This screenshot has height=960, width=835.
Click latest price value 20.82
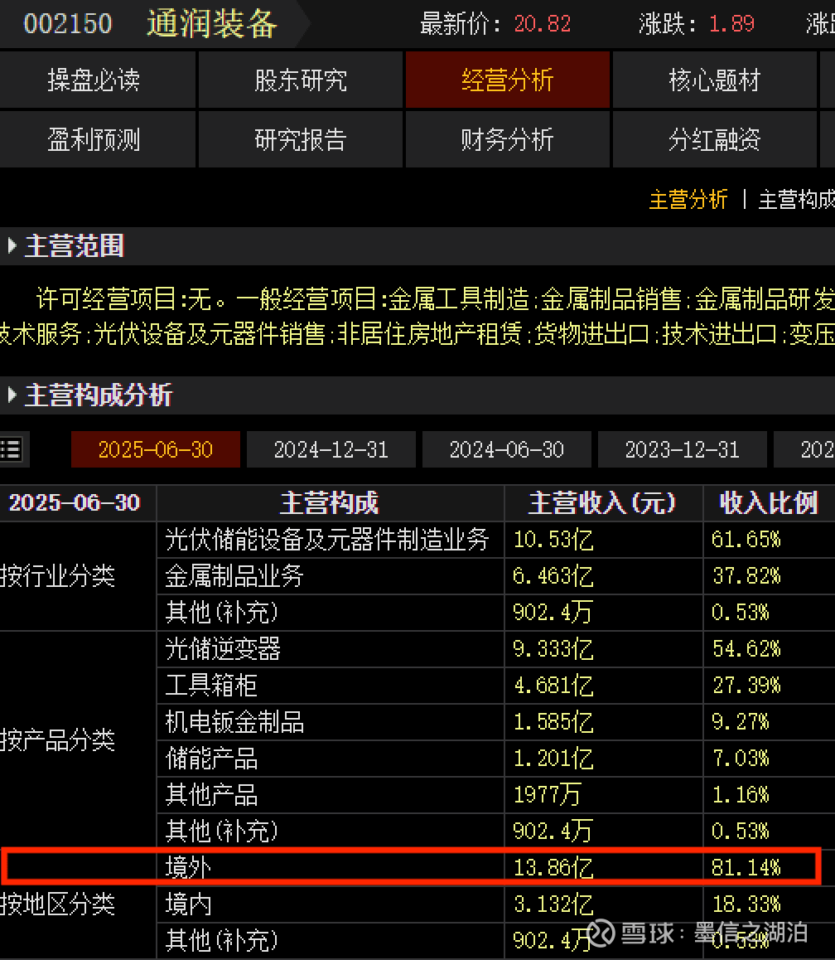click(x=543, y=24)
